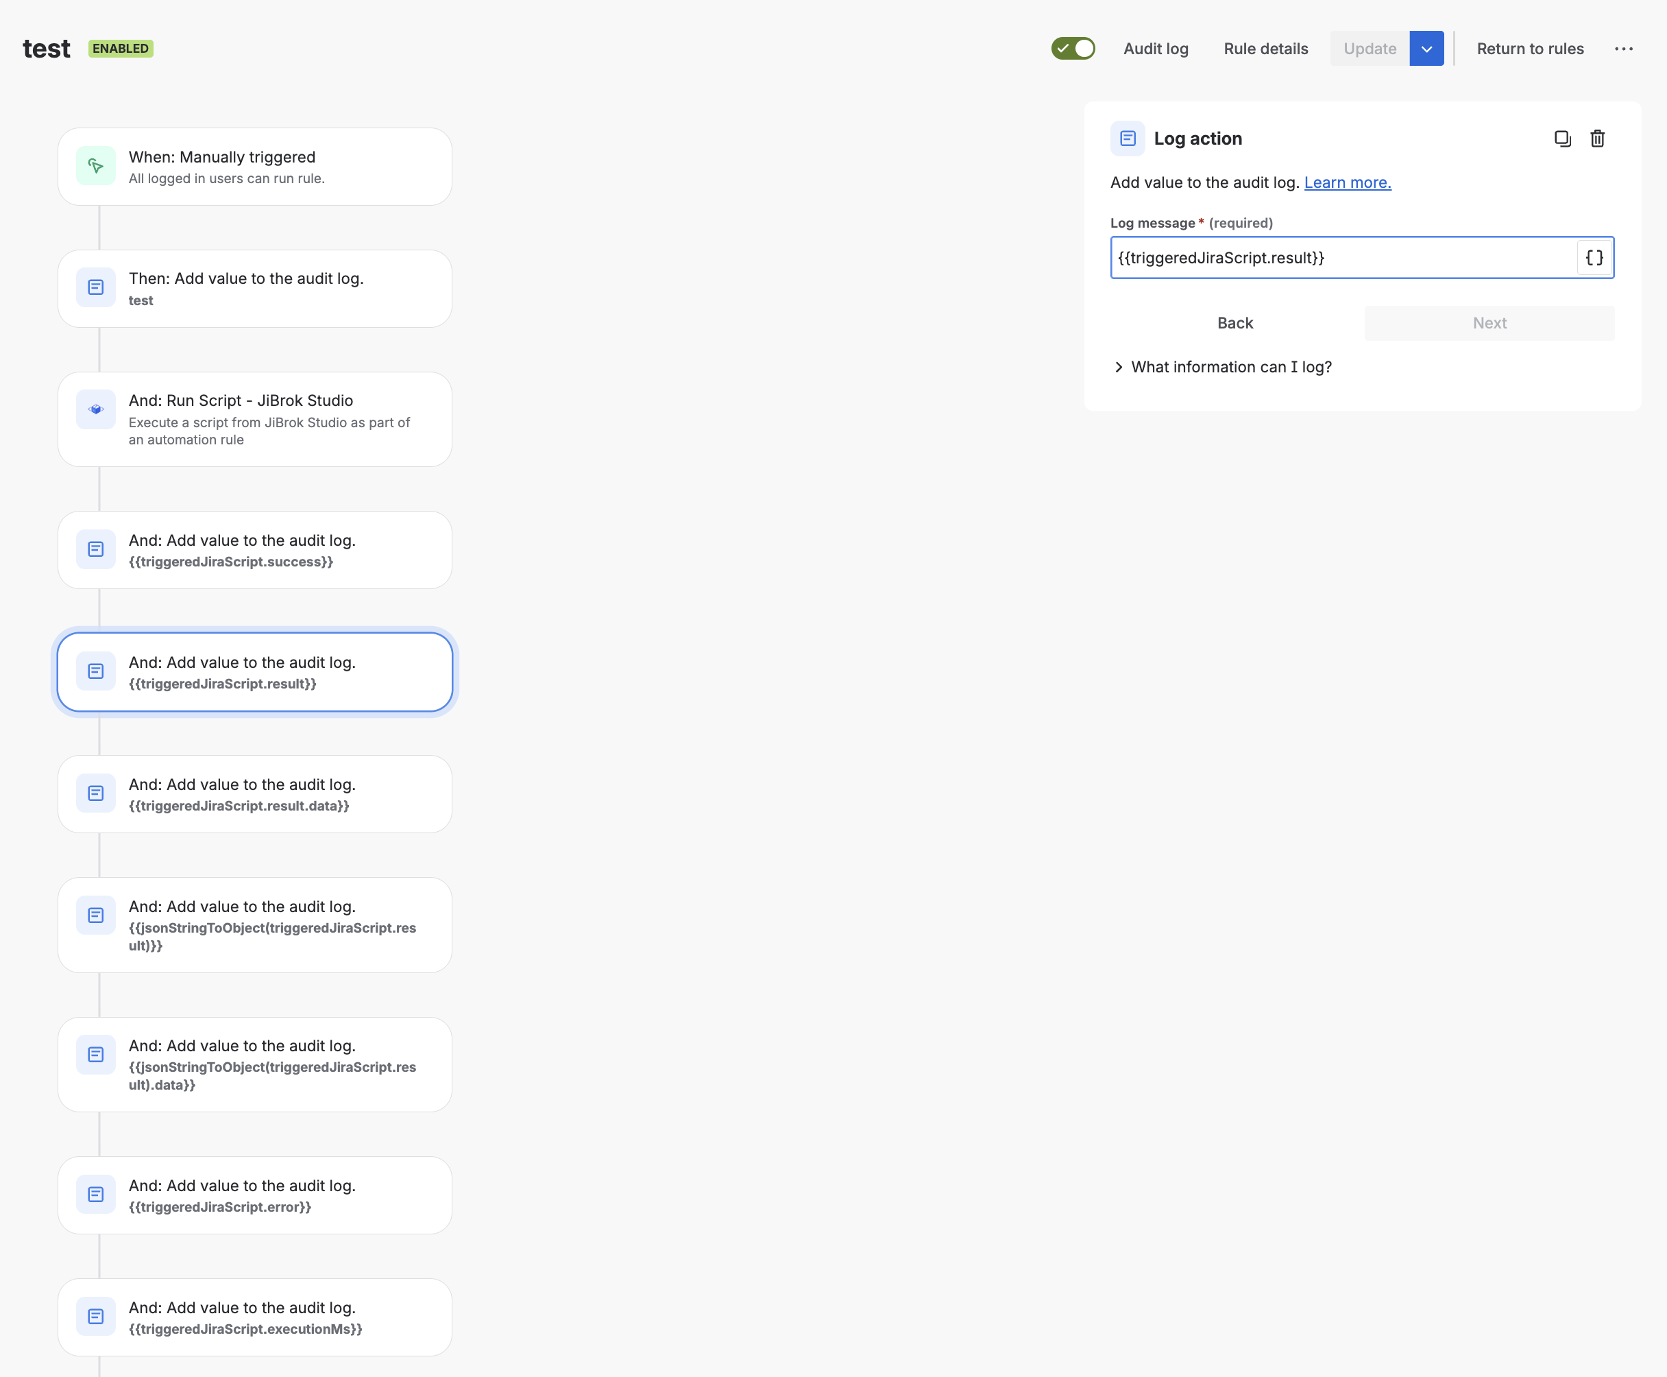Toggle the rule enabled switch off

pos(1073,49)
